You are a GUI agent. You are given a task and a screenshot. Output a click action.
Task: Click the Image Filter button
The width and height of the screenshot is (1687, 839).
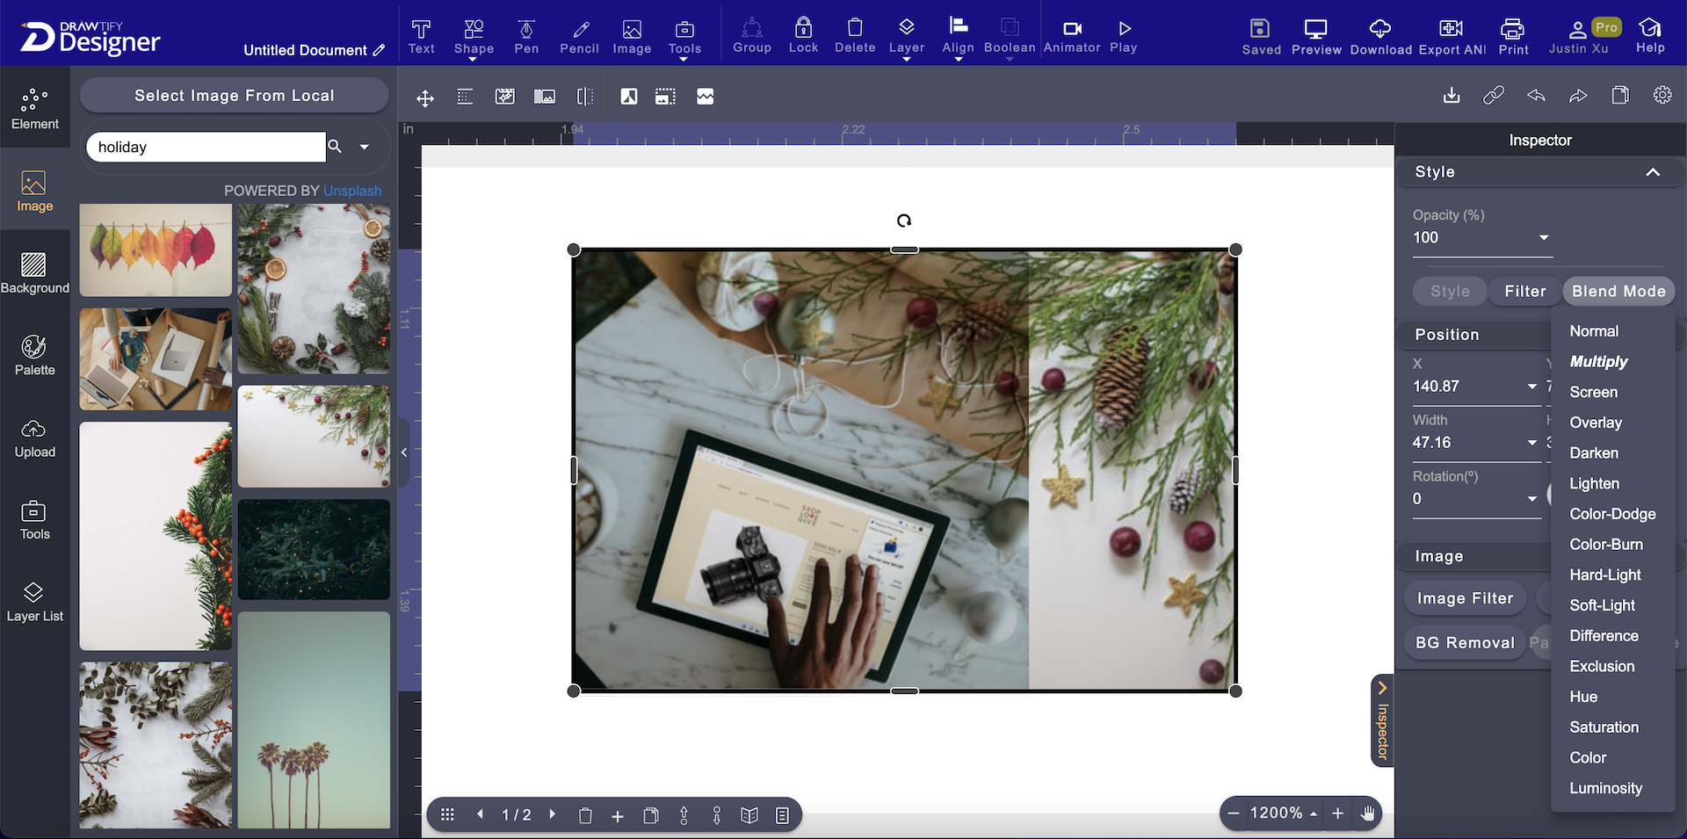(x=1465, y=598)
